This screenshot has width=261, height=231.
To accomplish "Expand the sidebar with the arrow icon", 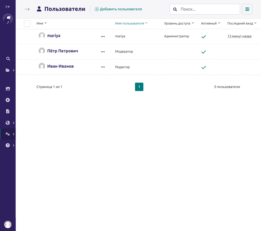I will click(8, 7).
